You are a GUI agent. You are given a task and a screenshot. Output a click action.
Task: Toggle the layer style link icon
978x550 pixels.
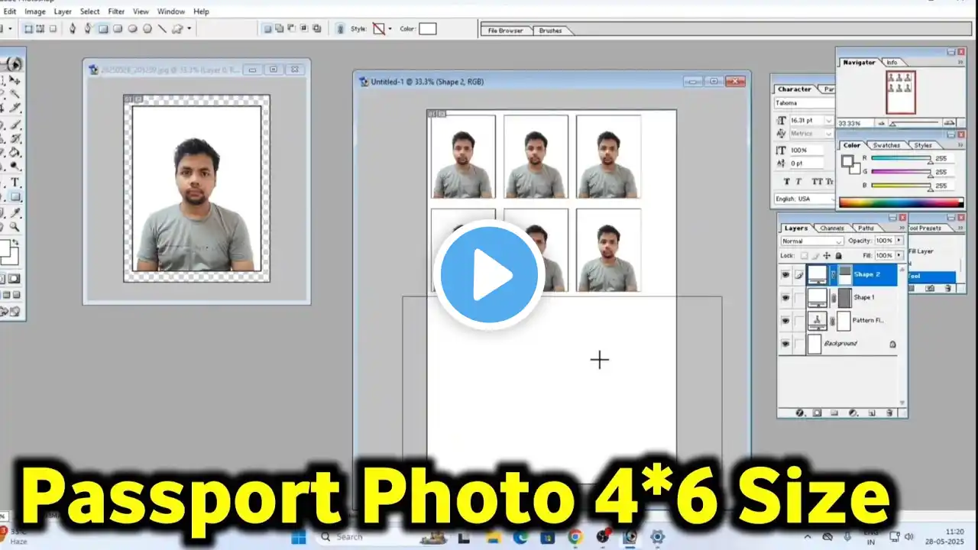point(340,29)
